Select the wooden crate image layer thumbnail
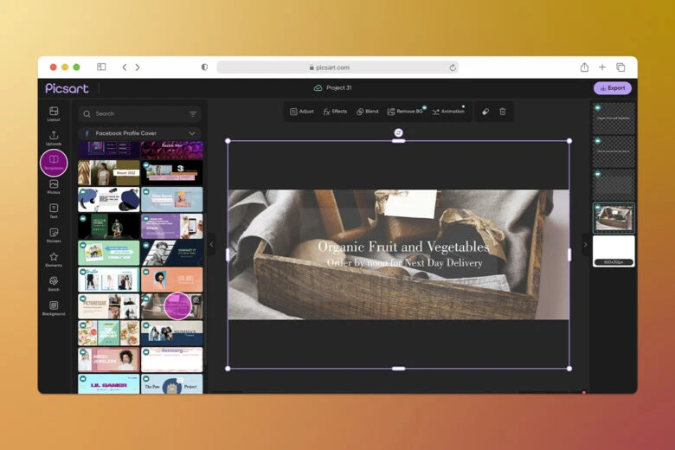675x450 pixels. pyautogui.click(x=613, y=217)
